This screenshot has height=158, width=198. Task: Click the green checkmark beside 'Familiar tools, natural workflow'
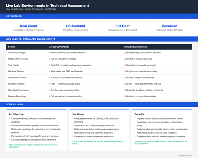(x=49, y=90)
